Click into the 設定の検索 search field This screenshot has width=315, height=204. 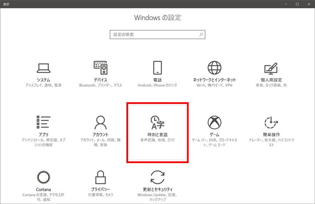[158, 34]
